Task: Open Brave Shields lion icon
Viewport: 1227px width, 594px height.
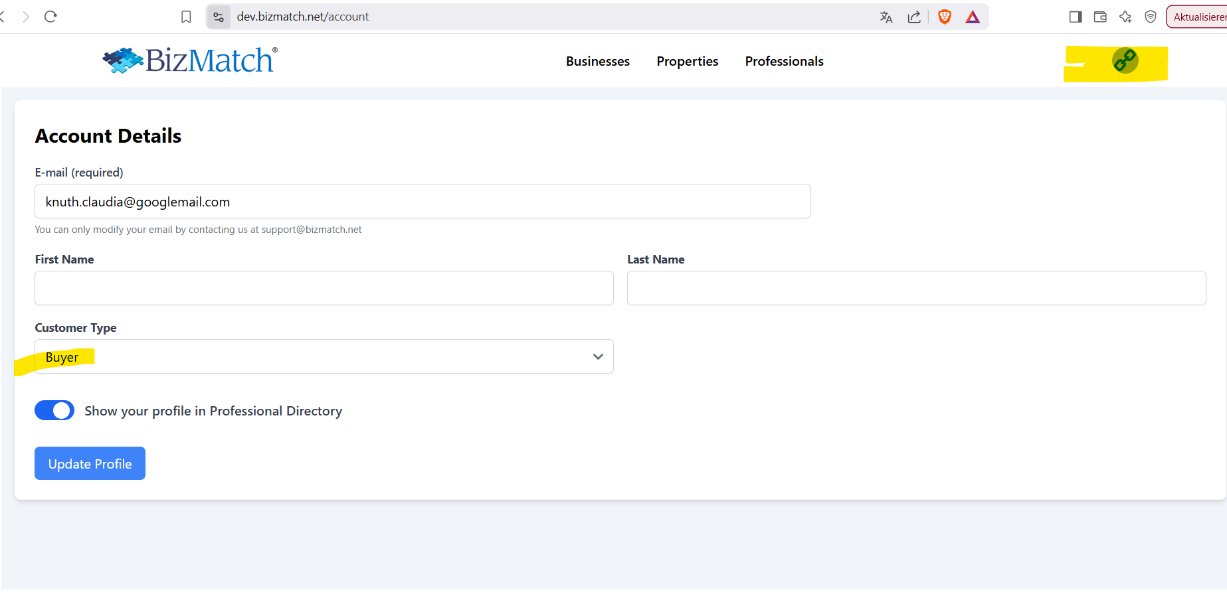Action: pyautogui.click(x=944, y=17)
